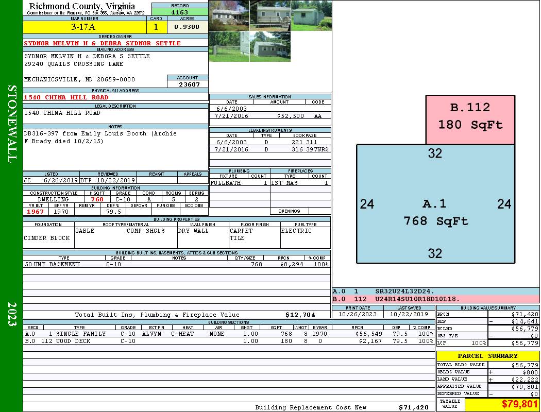Viewport: 541px width, 412px height.
Task: Open the house-with-deck photo thumbnail
Action: 270,15
